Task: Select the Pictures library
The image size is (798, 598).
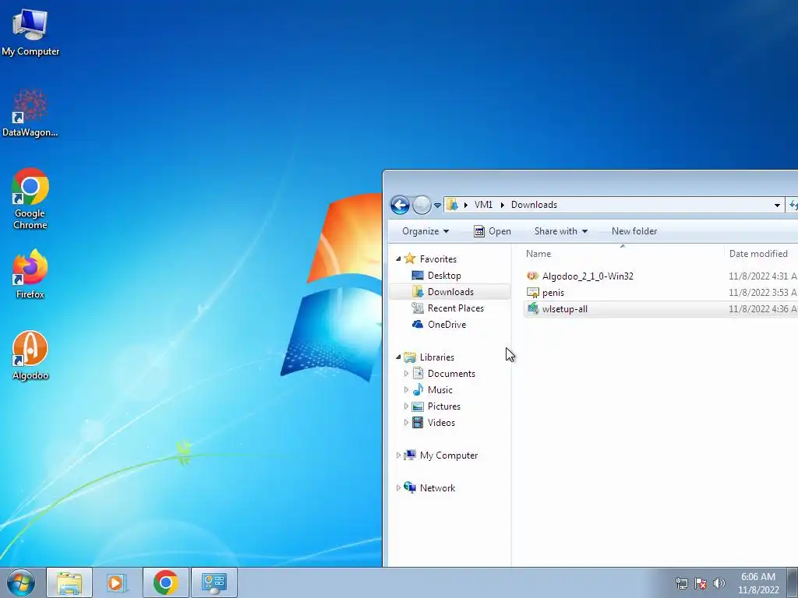Action: click(443, 406)
